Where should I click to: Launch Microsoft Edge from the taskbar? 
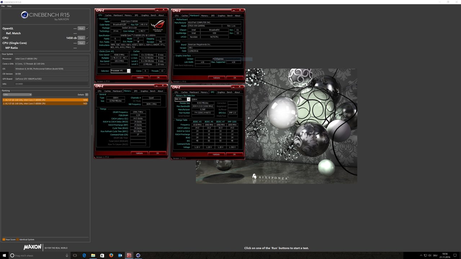point(84,255)
